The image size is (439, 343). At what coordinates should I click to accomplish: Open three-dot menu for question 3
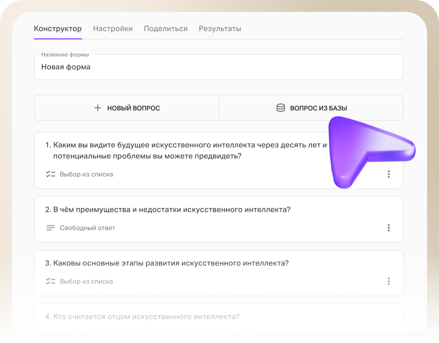(x=388, y=281)
